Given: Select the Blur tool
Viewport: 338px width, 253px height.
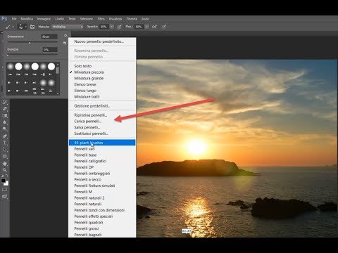Looking at the screenshot, I should pyautogui.click(x=5, y=122).
